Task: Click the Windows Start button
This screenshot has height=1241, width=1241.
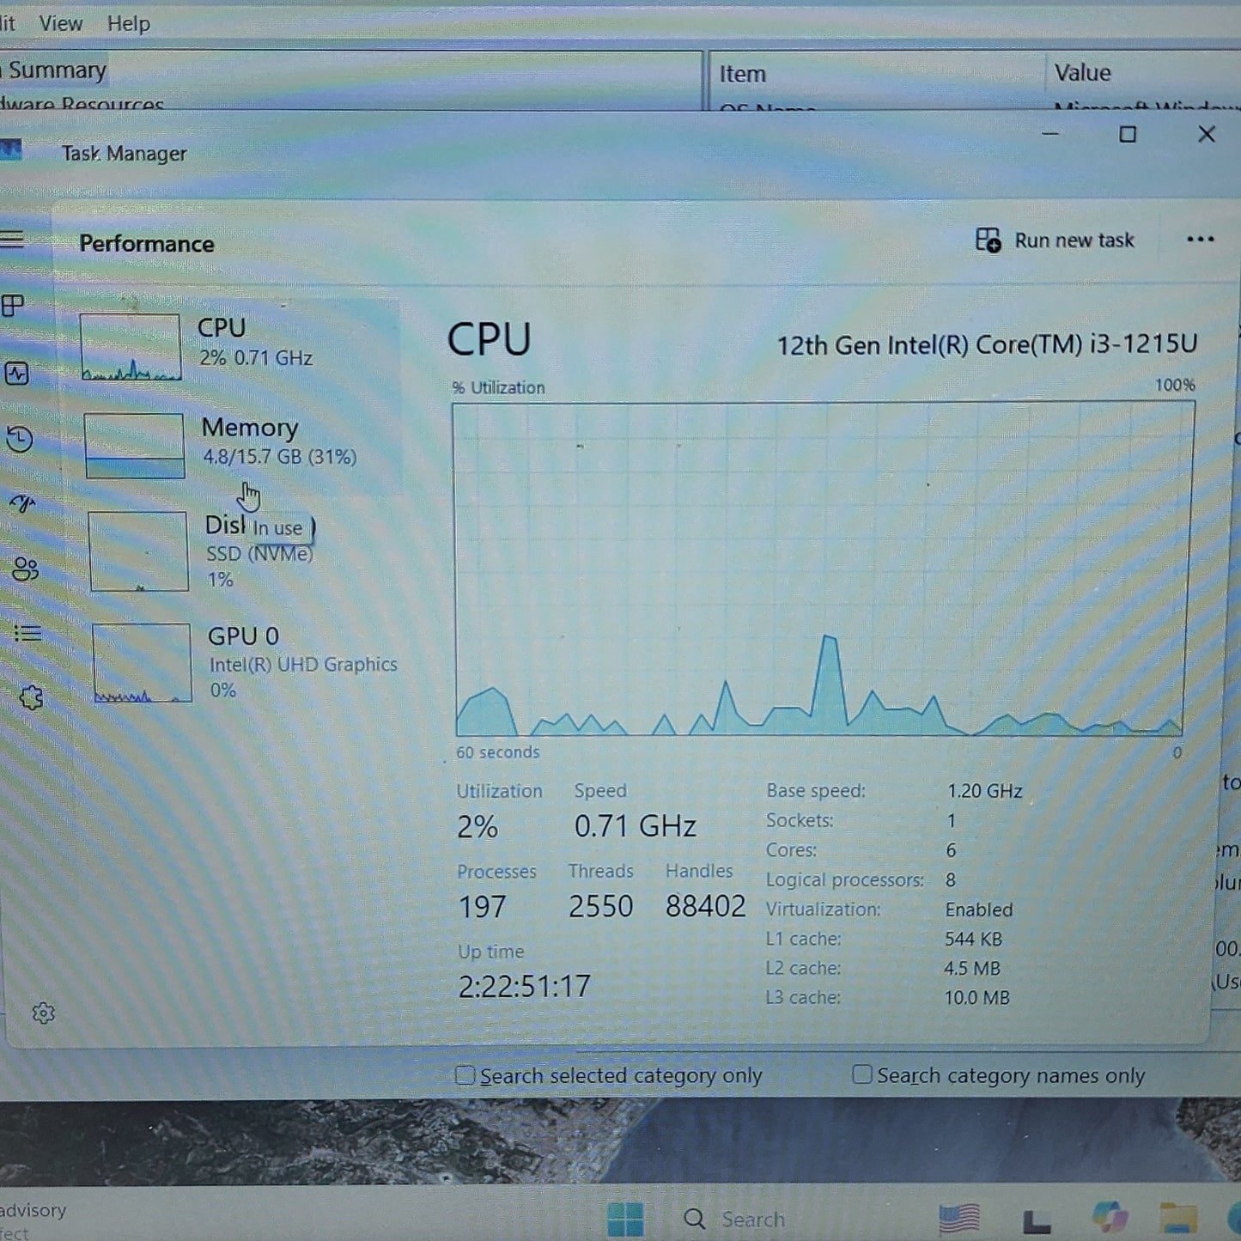Action: [625, 1219]
